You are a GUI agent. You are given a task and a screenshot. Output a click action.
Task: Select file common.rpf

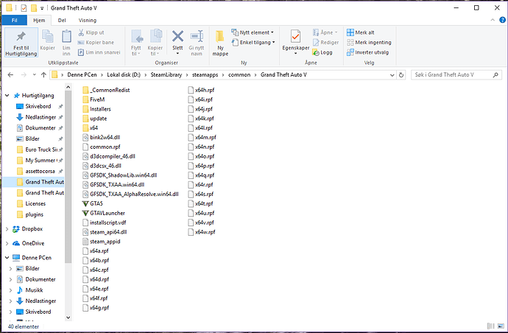(x=102, y=147)
